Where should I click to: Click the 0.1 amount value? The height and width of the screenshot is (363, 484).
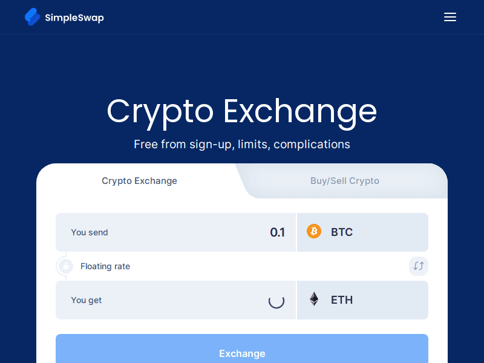tap(278, 232)
